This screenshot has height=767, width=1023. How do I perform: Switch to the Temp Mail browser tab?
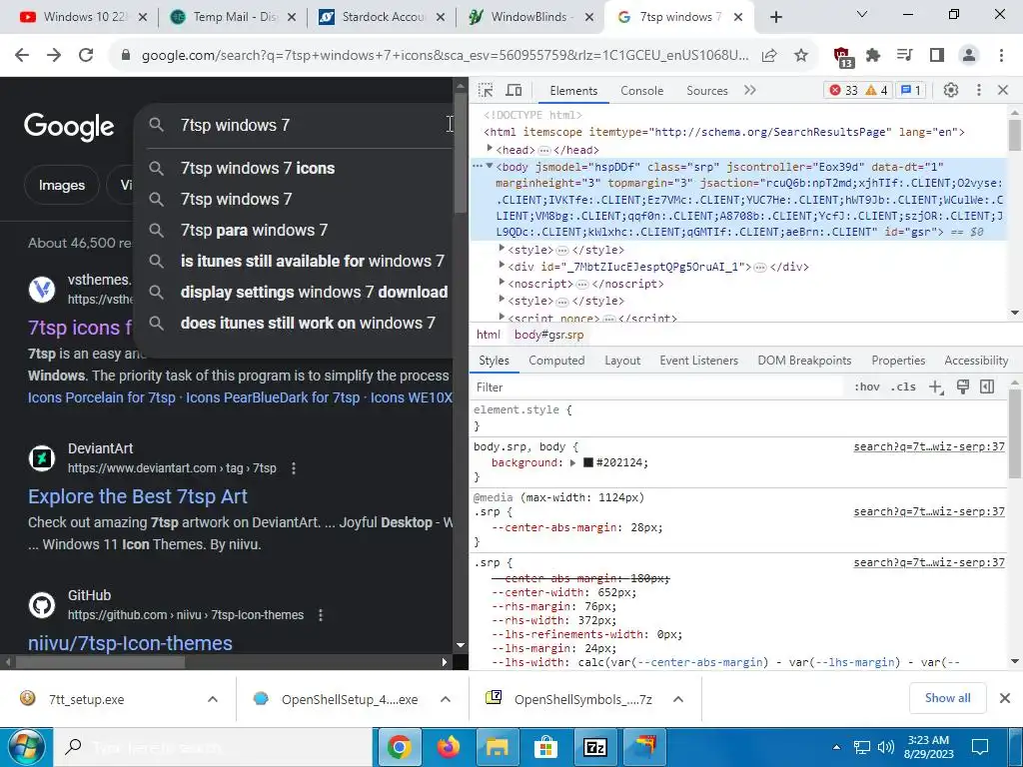point(232,17)
